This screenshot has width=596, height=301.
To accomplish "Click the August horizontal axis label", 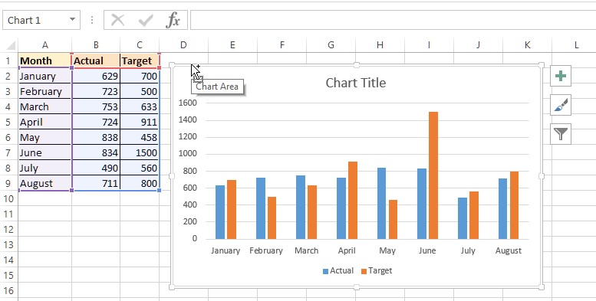I will (x=509, y=250).
